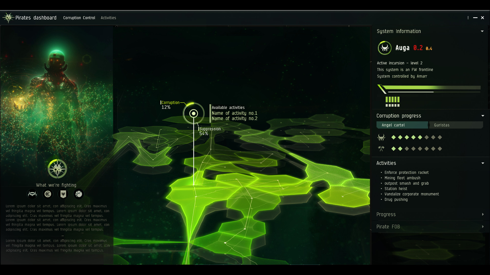The height and width of the screenshot is (275, 490).
Task: Click the corruption skull icon in progress panel
Action: click(381, 137)
